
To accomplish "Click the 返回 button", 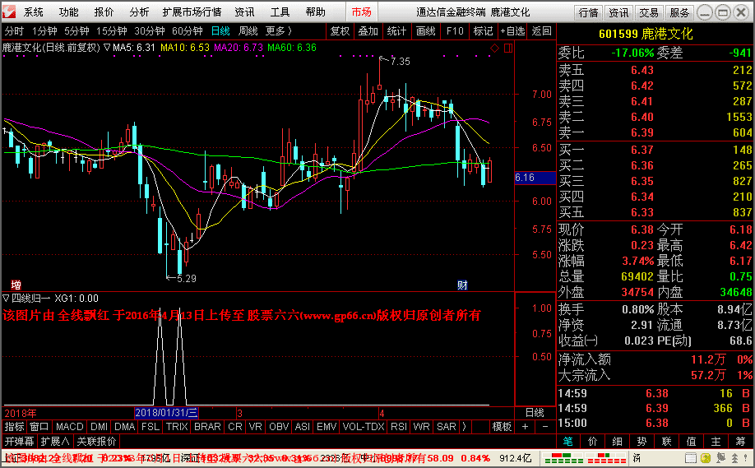I will pyautogui.click(x=541, y=31).
